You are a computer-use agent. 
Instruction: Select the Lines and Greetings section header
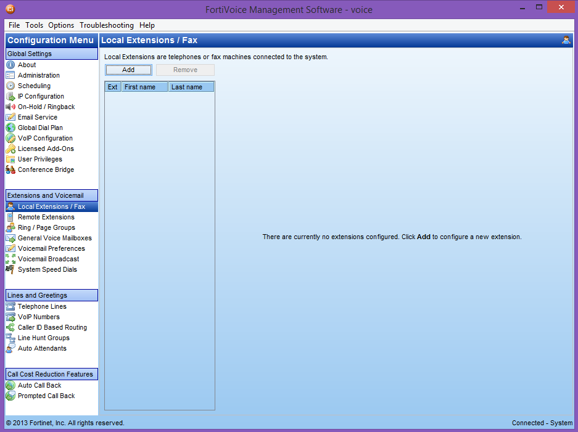(52, 295)
